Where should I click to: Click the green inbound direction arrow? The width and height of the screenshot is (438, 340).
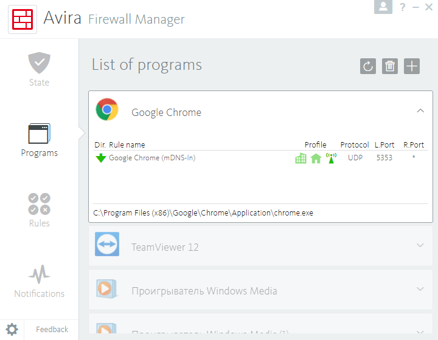[x=100, y=158]
